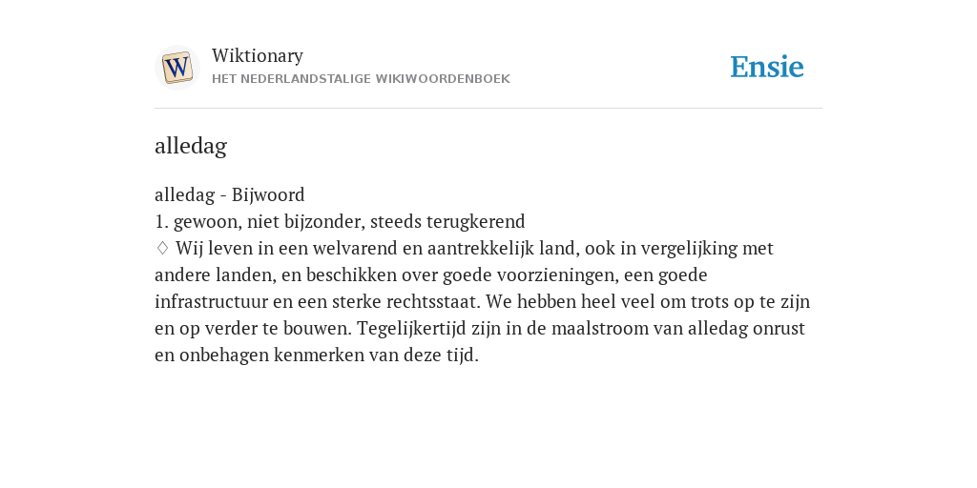Viewport: 977px width, 488px height.
Task: Click the Het Nederlandstalige Wikiwoordenboek subtitle
Action: (x=361, y=79)
